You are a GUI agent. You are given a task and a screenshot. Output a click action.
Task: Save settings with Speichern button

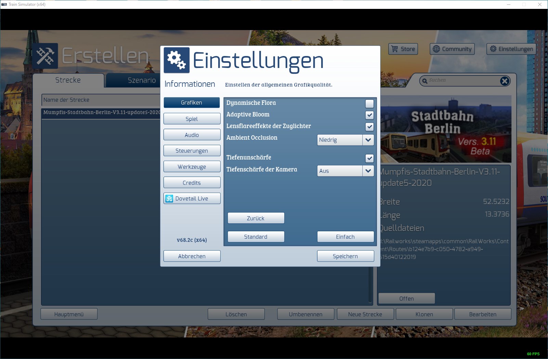pos(345,256)
